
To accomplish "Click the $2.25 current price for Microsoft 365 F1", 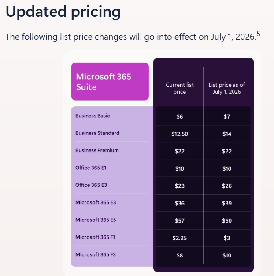I will [180, 238].
